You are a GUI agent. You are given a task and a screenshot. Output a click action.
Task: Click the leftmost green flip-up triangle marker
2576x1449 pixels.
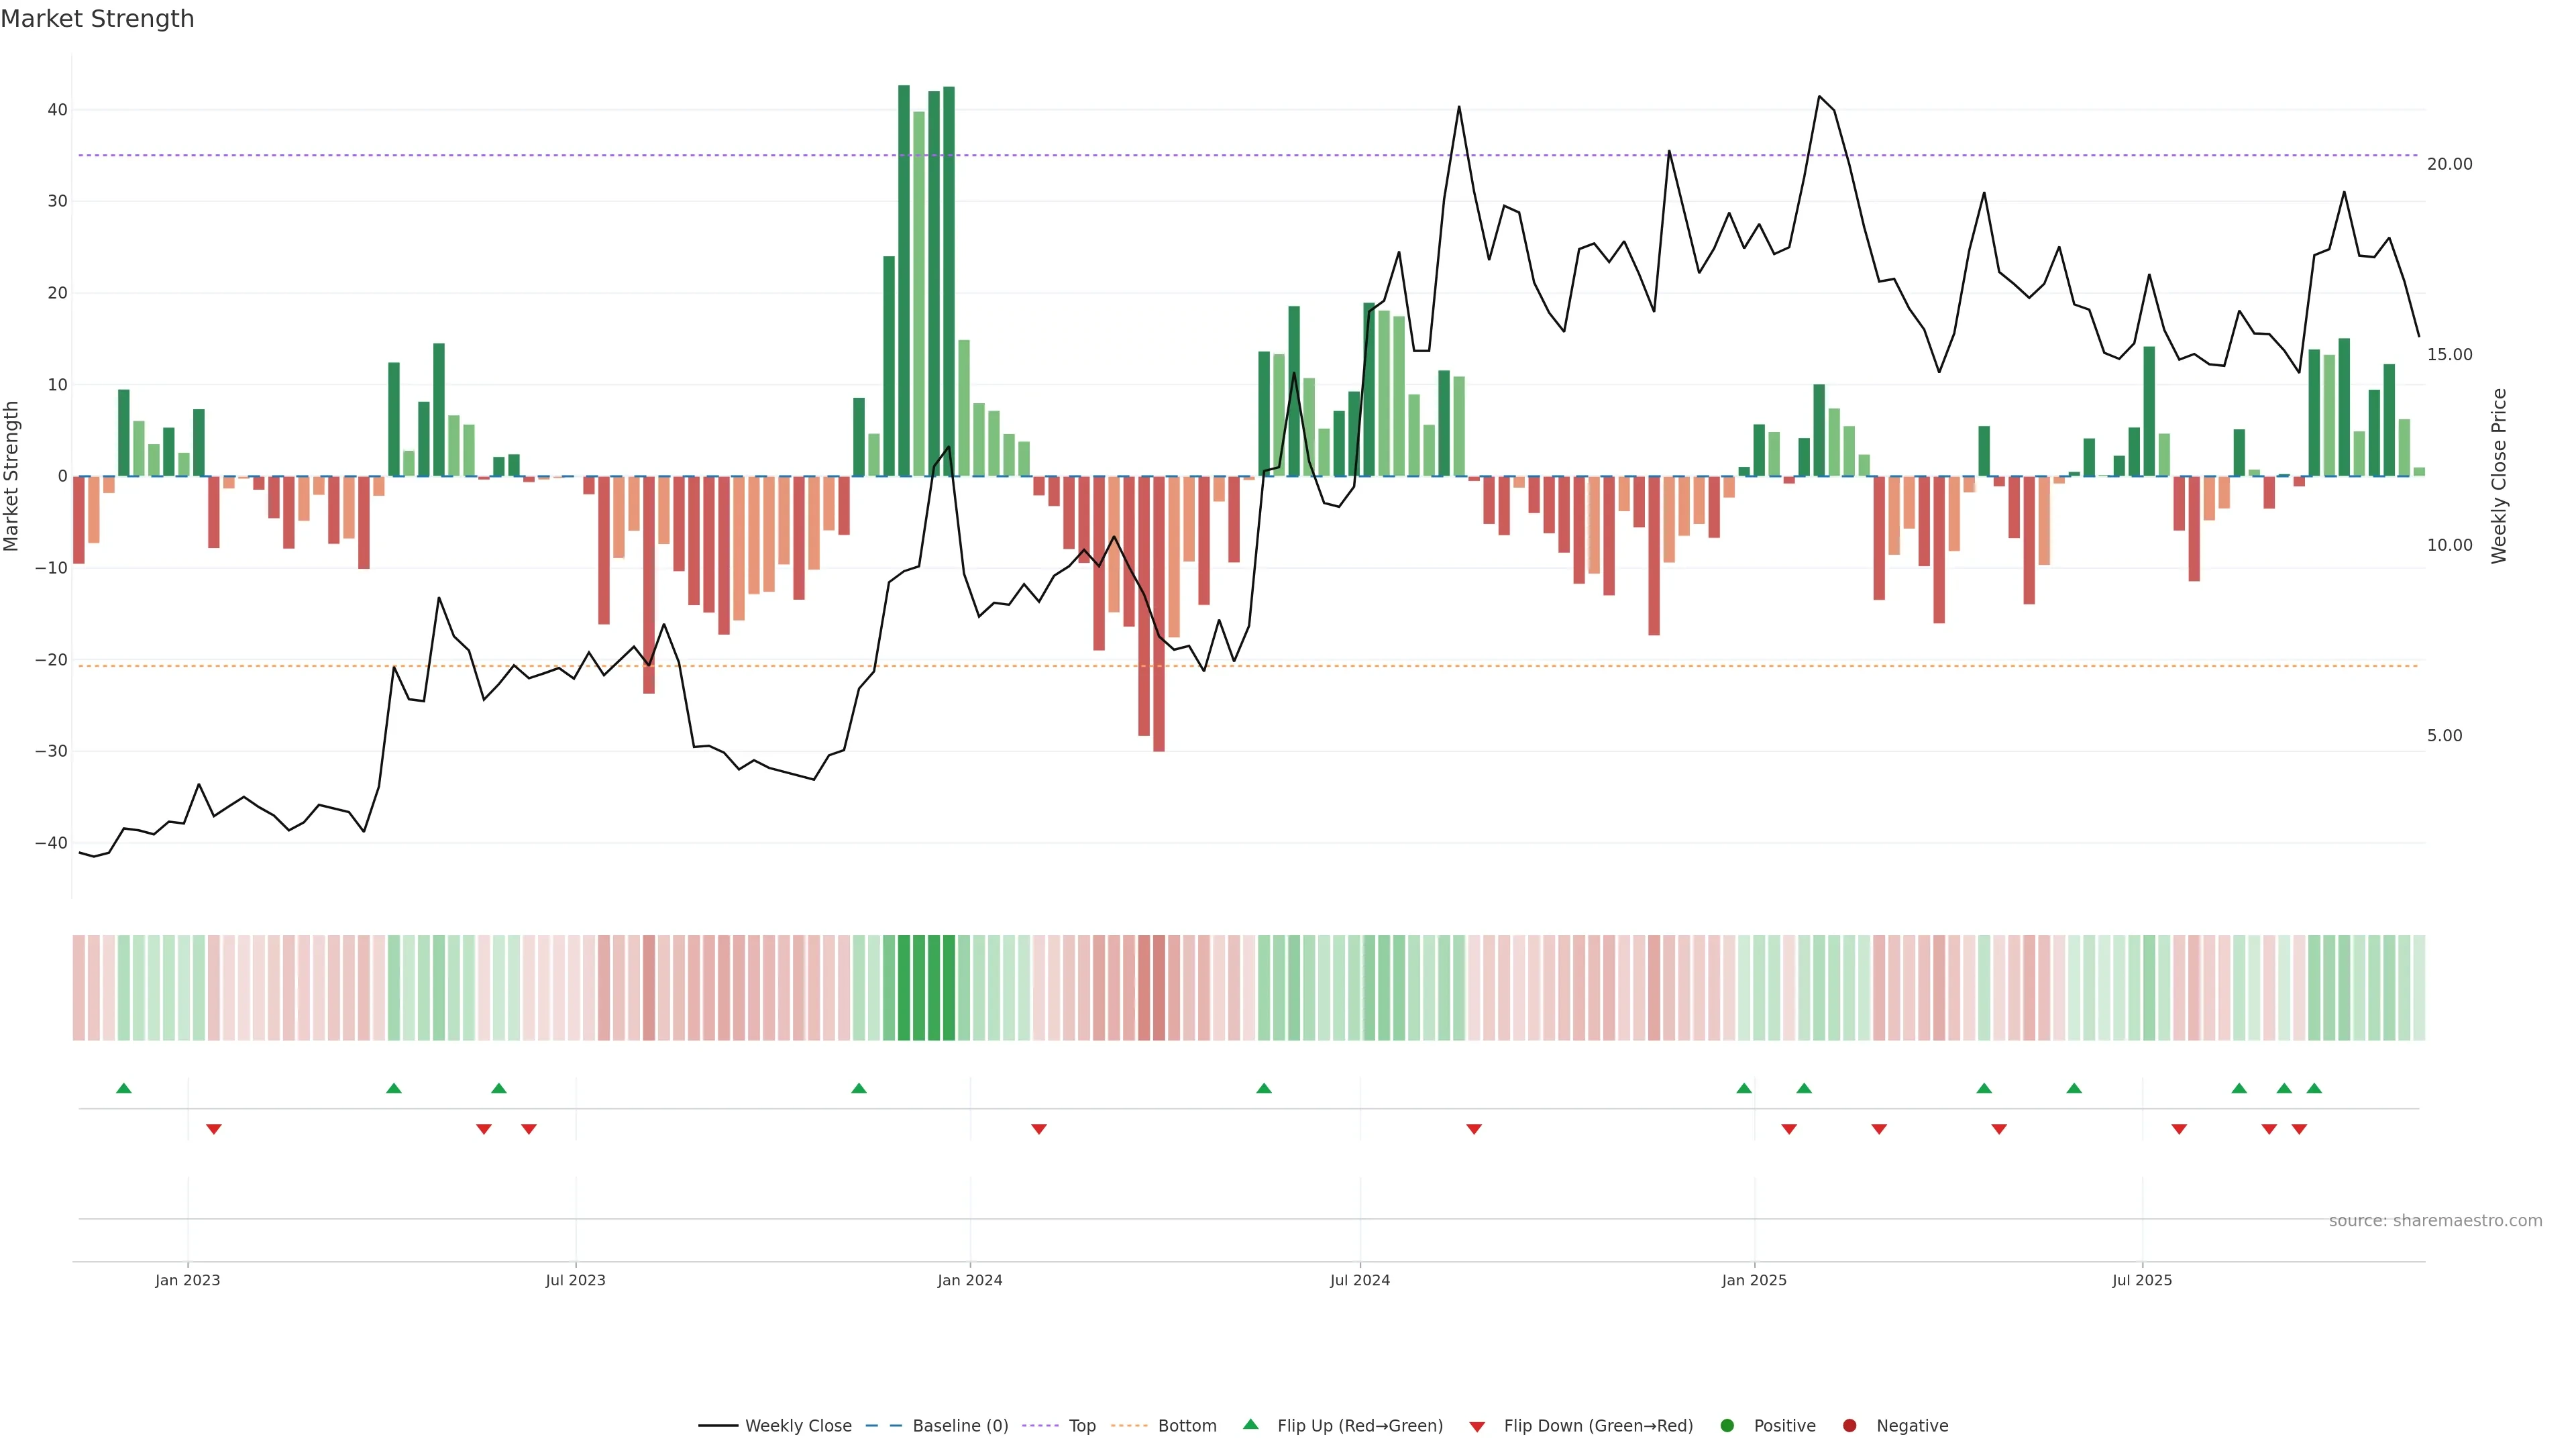[124, 1088]
